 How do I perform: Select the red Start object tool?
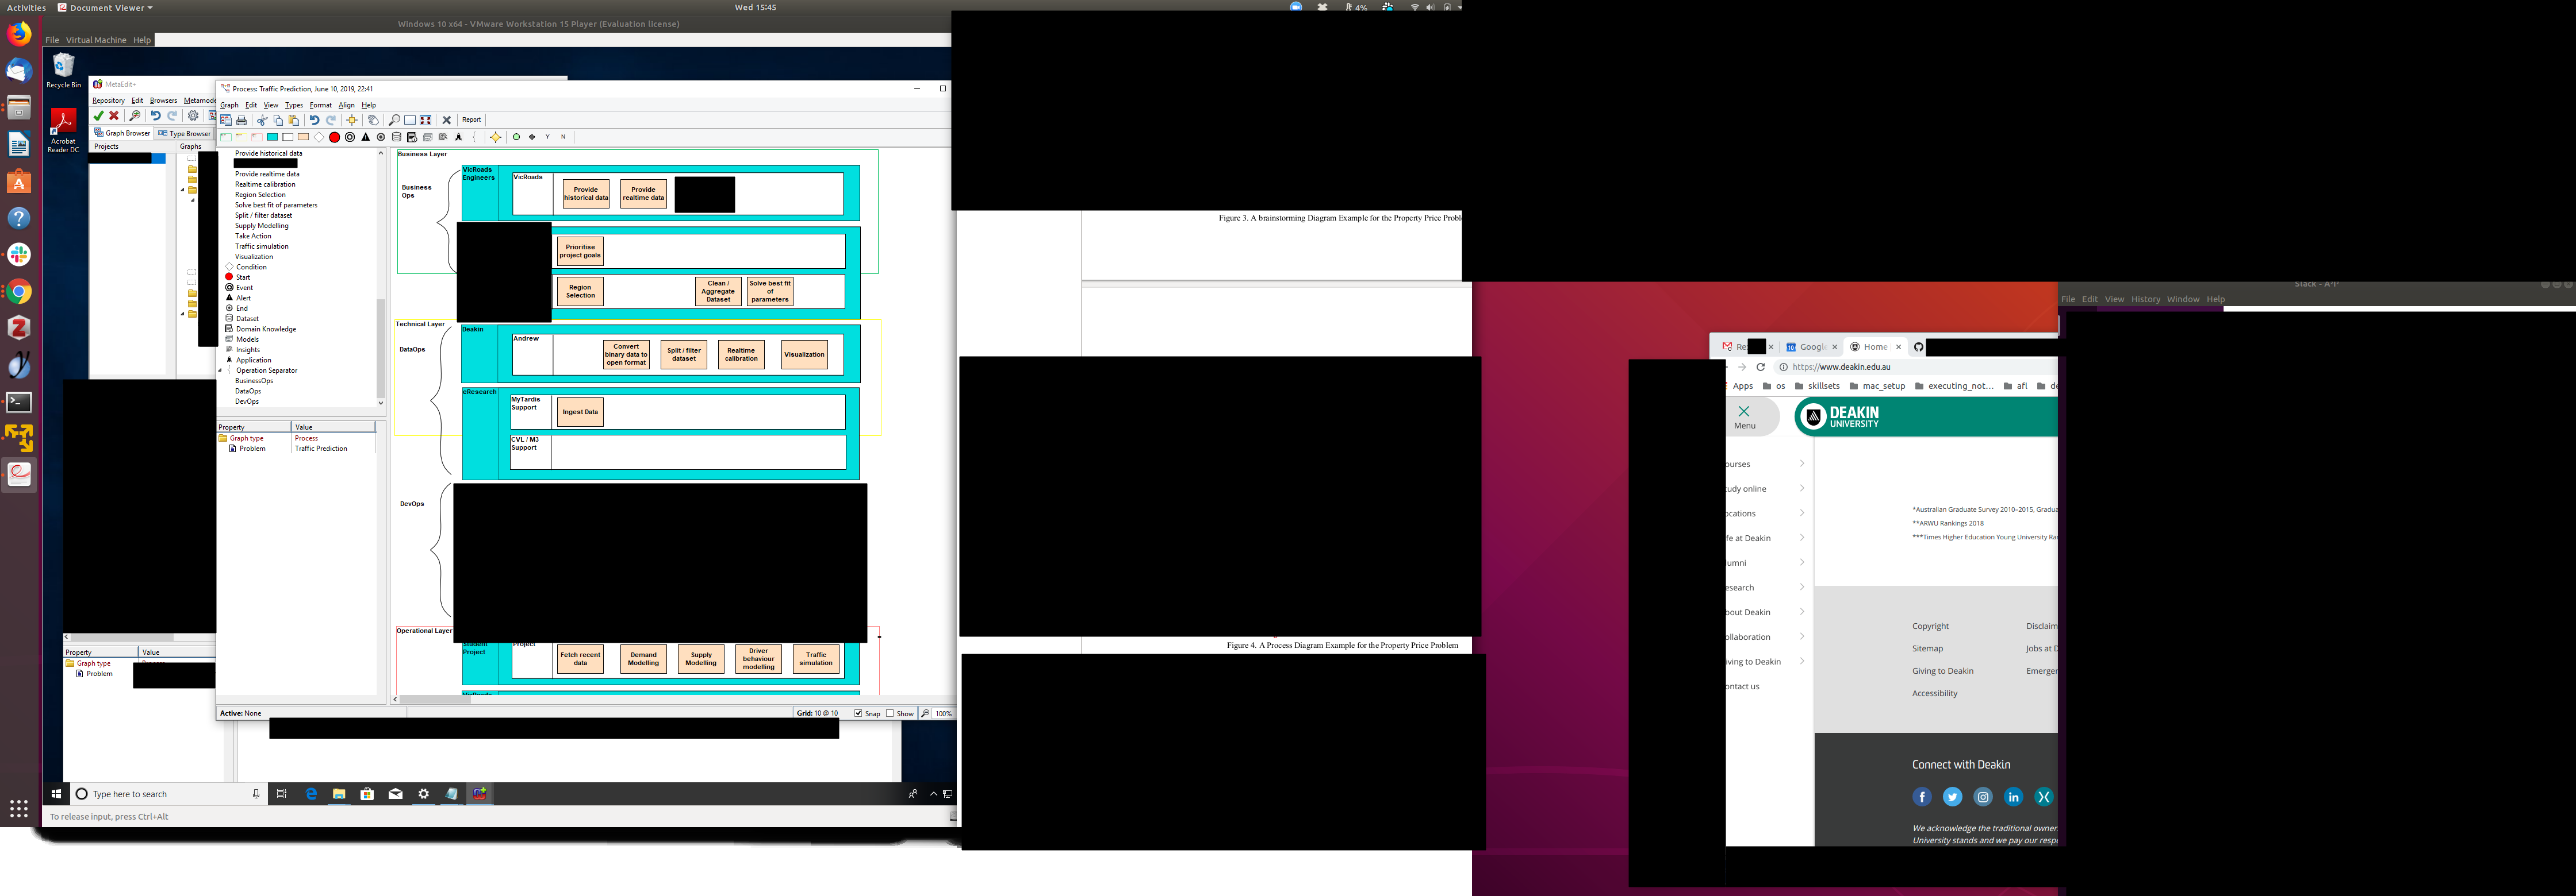334,138
